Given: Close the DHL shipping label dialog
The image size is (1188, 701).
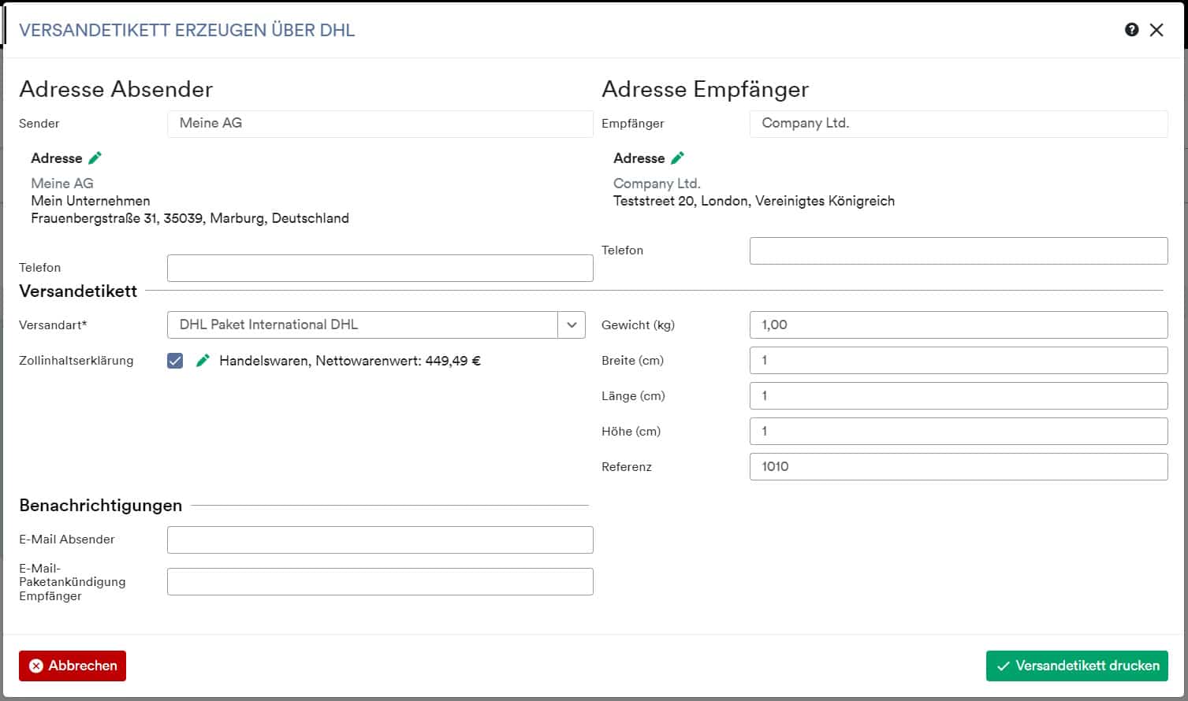Looking at the screenshot, I should pos(1156,30).
